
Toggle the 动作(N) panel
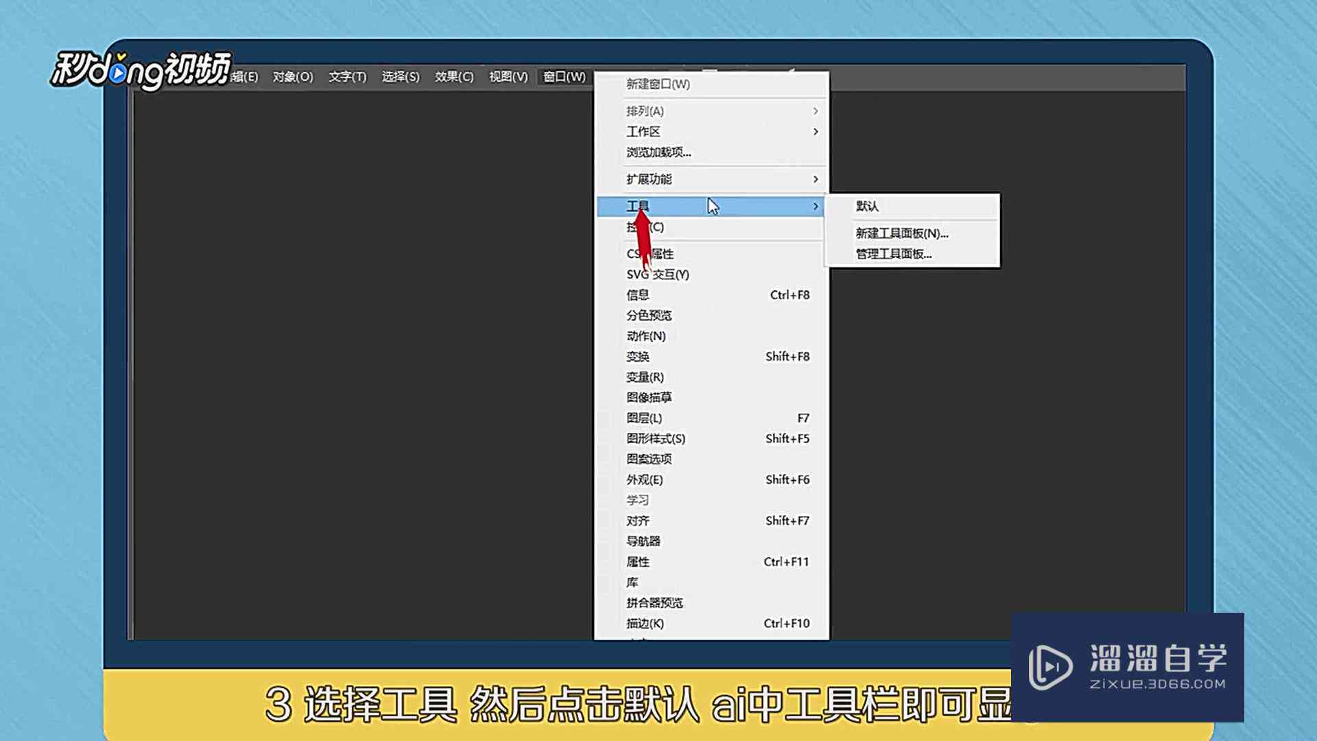pyautogui.click(x=712, y=336)
